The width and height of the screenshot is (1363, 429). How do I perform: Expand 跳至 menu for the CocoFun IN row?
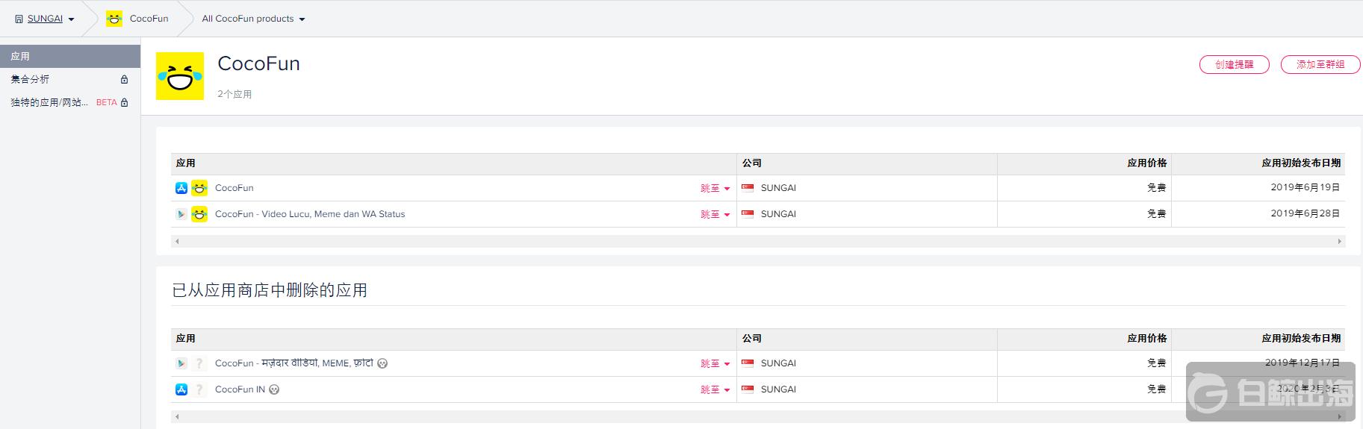tap(715, 389)
